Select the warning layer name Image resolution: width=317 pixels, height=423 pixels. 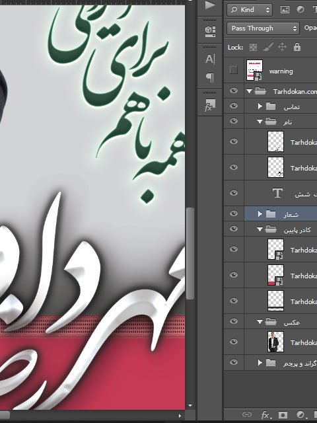(281, 71)
